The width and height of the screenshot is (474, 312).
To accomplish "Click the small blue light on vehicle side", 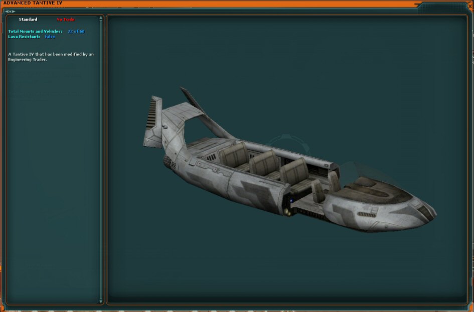I will pos(291,201).
